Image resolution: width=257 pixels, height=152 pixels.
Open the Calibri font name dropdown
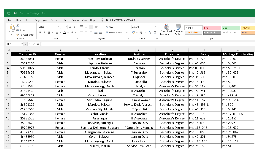[58, 27]
